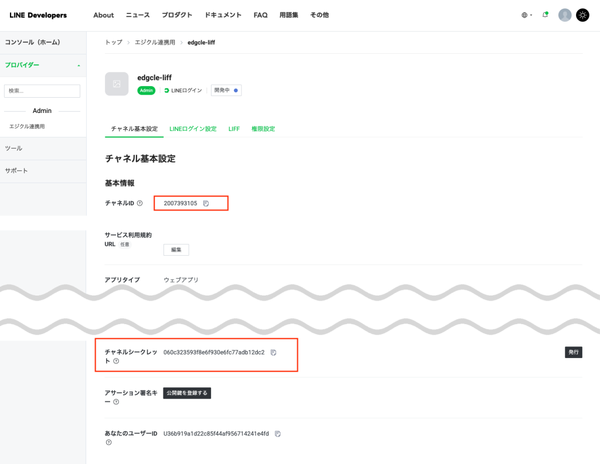Collapse the プロバイダー sidebar section
This screenshot has height=464, width=600.
pyautogui.click(x=43, y=66)
